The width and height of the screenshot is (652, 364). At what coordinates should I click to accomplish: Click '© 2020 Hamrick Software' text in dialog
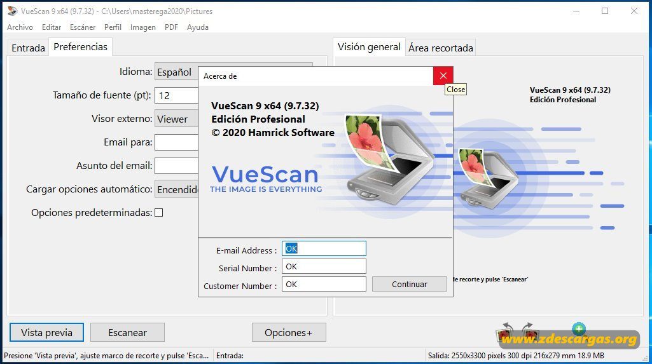(x=273, y=132)
